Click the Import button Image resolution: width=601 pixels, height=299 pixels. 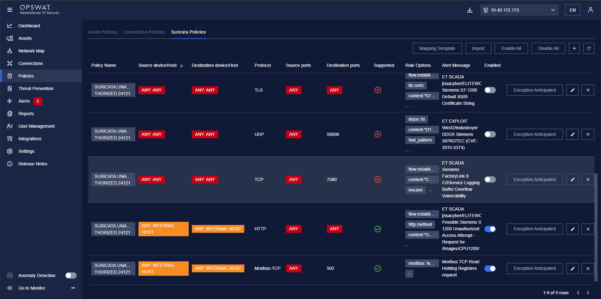[478, 48]
